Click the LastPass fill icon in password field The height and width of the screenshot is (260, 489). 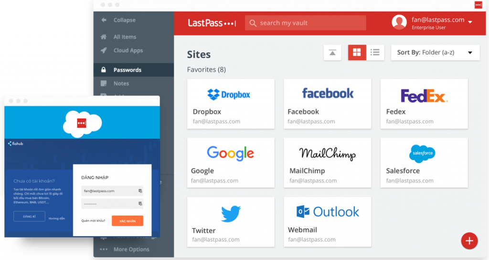pos(140,204)
